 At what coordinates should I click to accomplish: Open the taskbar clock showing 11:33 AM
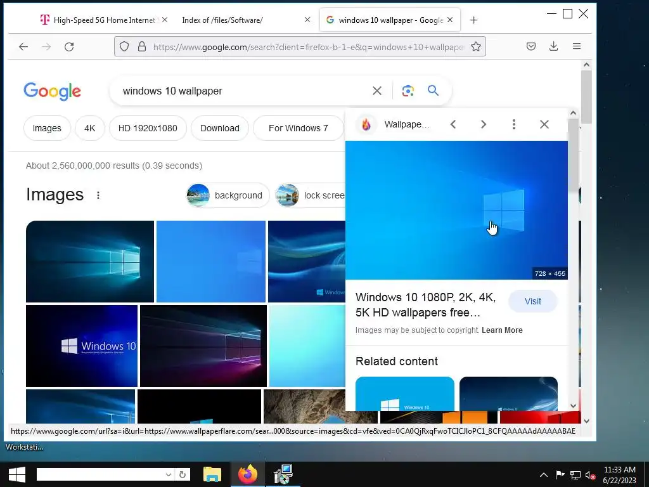pos(619,475)
